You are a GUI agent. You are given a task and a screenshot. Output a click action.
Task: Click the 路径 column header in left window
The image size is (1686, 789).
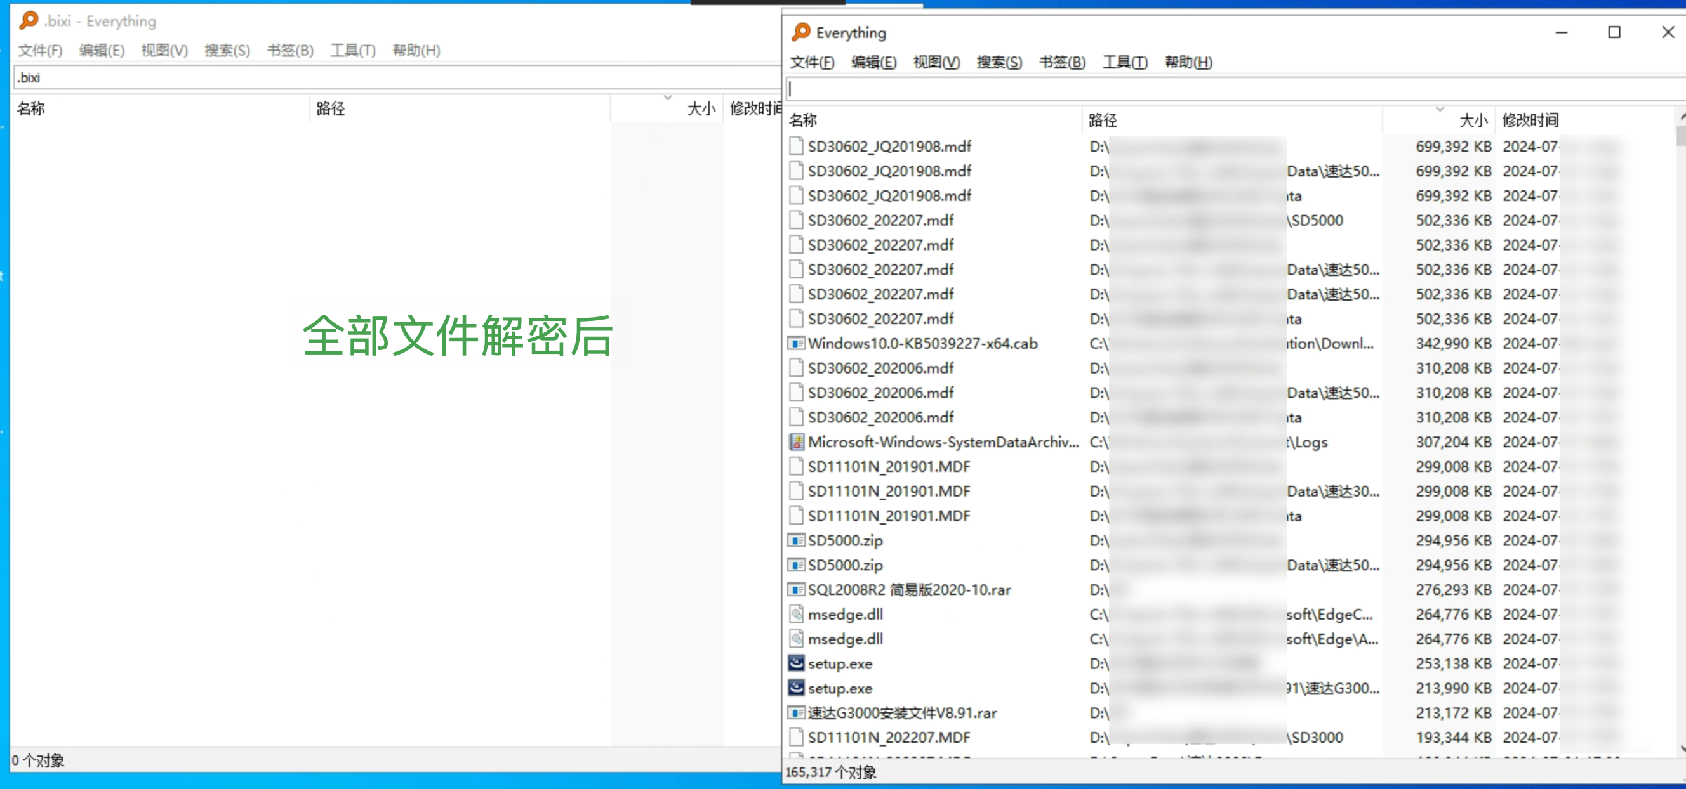point(331,108)
